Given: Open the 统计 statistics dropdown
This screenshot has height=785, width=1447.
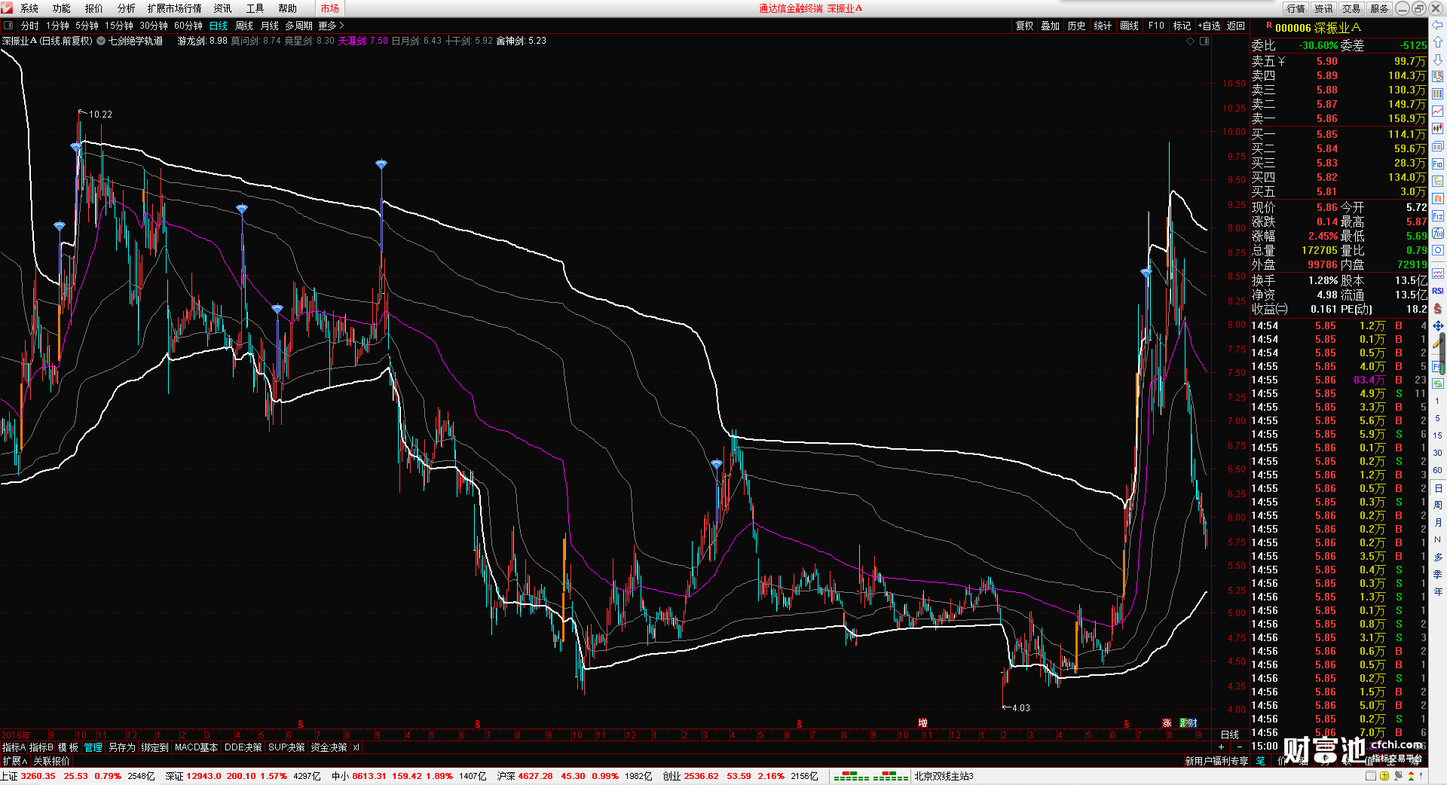Looking at the screenshot, I should pos(1103,26).
